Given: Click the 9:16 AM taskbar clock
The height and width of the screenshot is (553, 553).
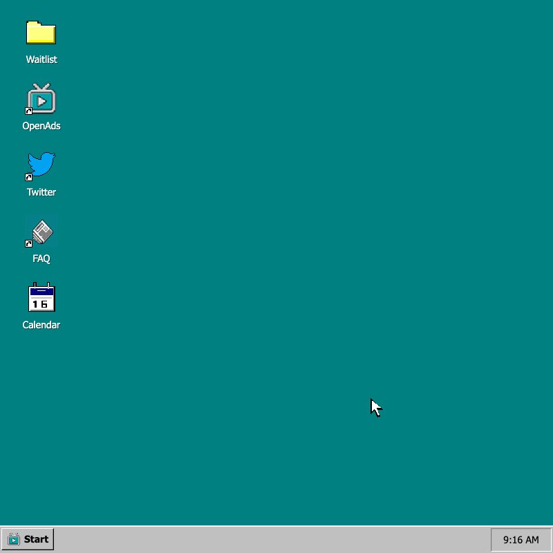Looking at the screenshot, I should tap(521, 540).
